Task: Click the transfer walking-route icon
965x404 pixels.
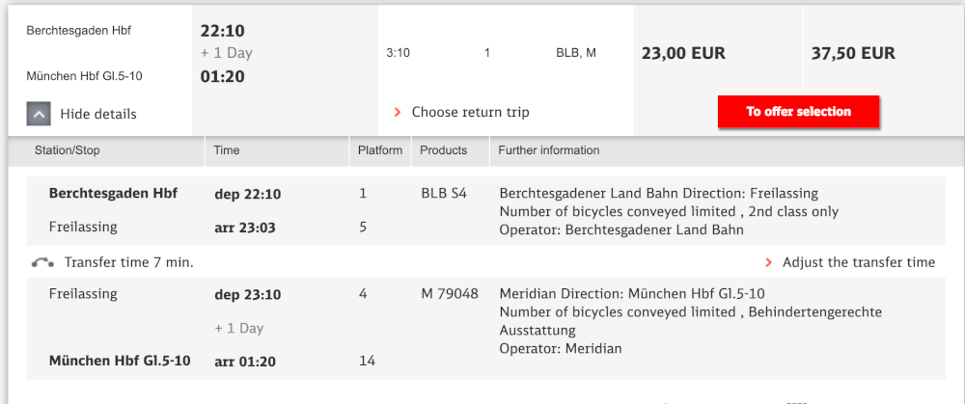Action: click(x=42, y=262)
